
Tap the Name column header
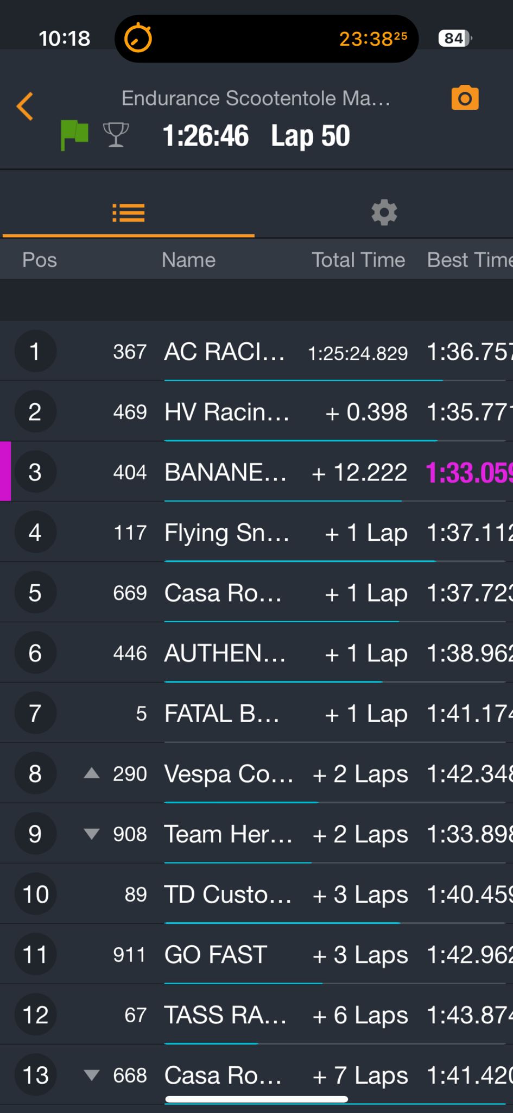[x=188, y=260]
